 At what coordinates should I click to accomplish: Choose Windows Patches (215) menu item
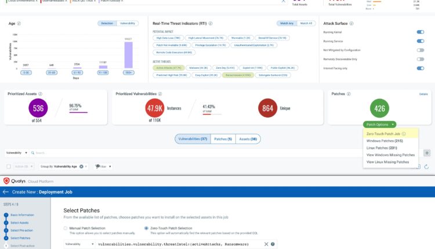390,141
